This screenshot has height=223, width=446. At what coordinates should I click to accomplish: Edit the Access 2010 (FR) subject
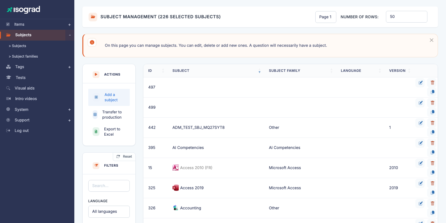[420, 163]
